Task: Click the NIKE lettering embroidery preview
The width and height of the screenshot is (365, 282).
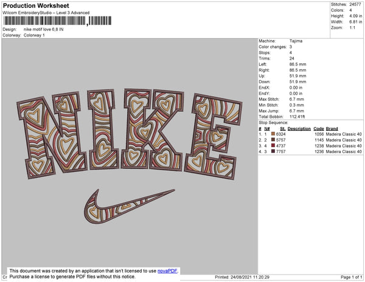Action: click(x=130, y=134)
